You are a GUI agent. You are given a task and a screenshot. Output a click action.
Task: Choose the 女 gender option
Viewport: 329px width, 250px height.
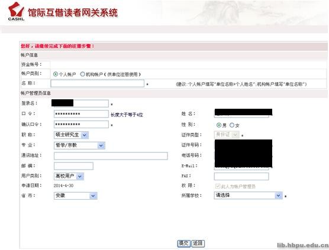coord(231,125)
